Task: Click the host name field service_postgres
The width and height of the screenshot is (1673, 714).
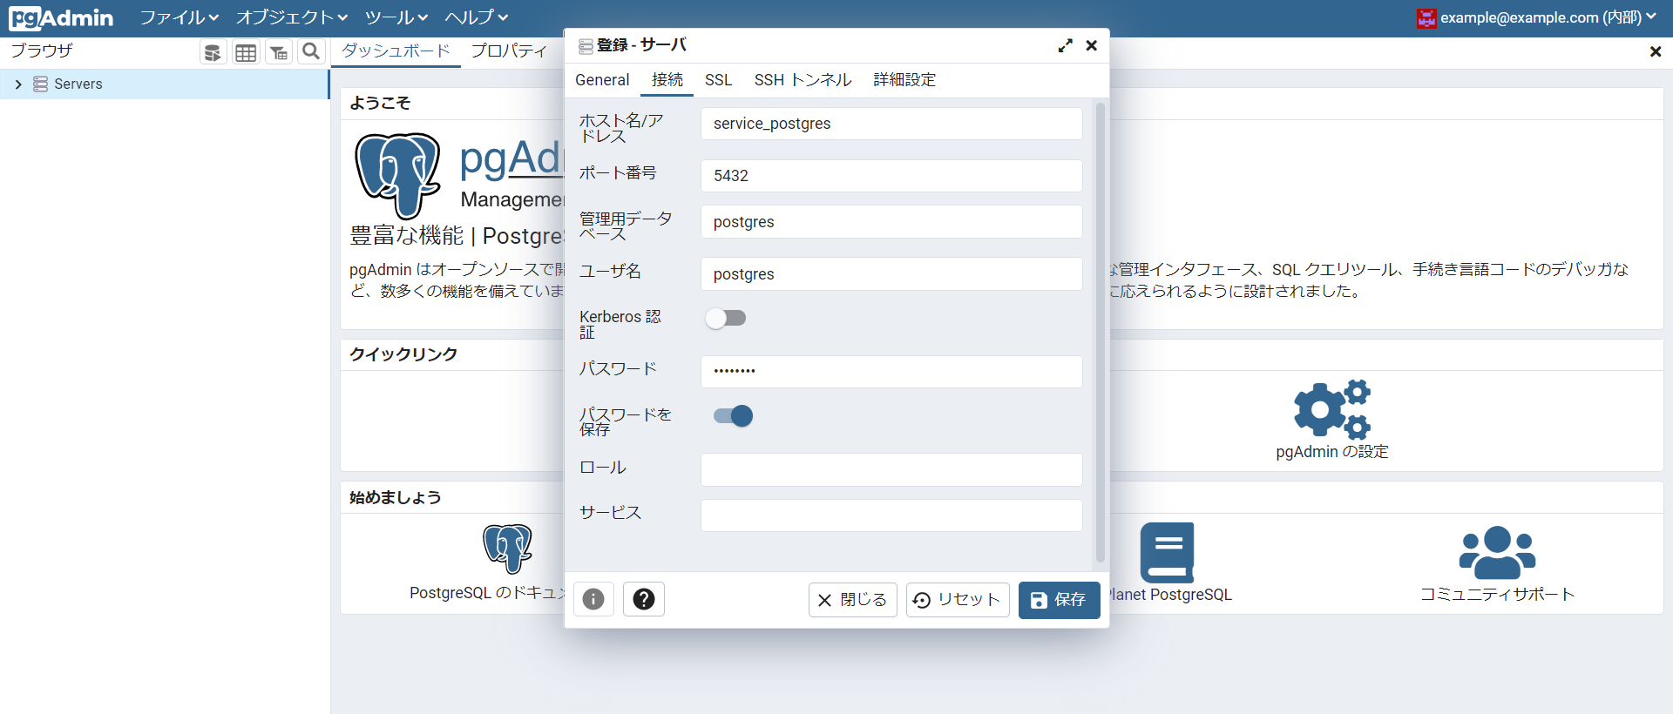Action: (891, 124)
